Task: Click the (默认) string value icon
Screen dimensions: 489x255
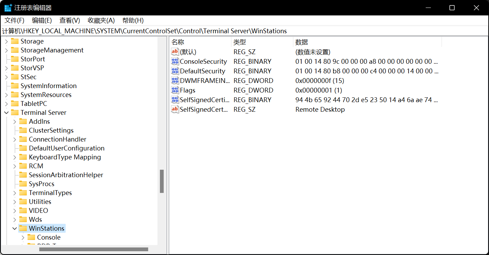Action: pyautogui.click(x=175, y=52)
